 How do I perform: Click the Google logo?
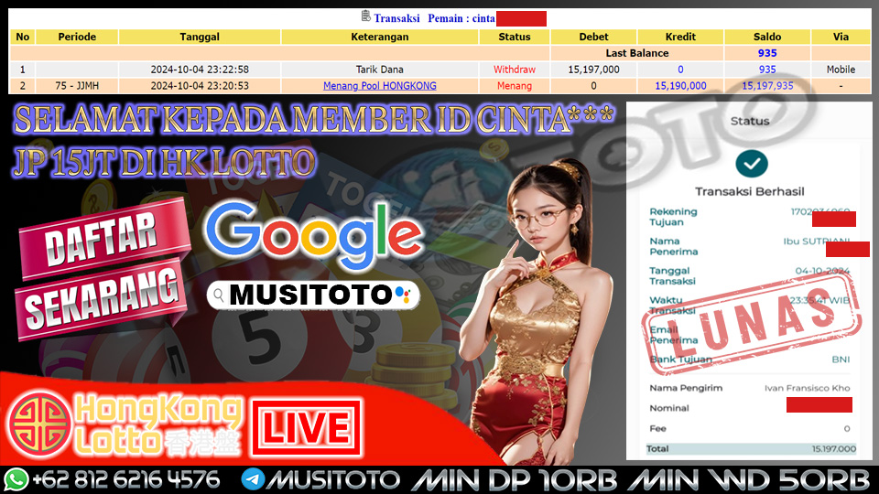coord(313,234)
